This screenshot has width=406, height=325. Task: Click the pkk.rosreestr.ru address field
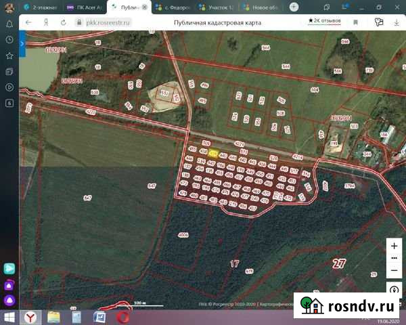pos(108,22)
